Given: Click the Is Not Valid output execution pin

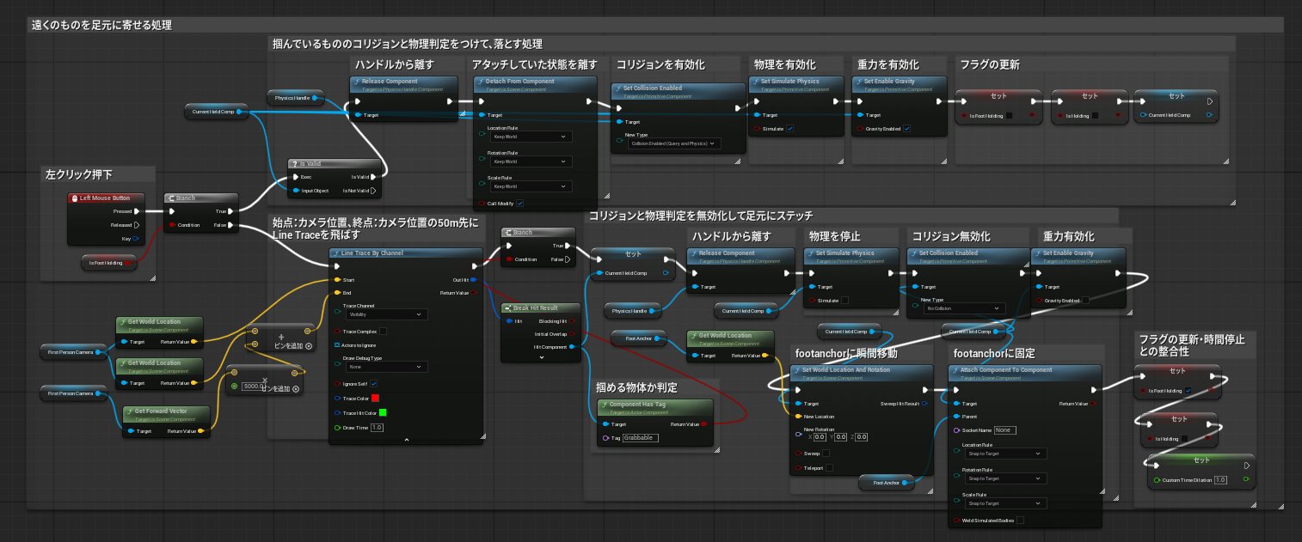Looking at the screenshot, I should point(374,191).
